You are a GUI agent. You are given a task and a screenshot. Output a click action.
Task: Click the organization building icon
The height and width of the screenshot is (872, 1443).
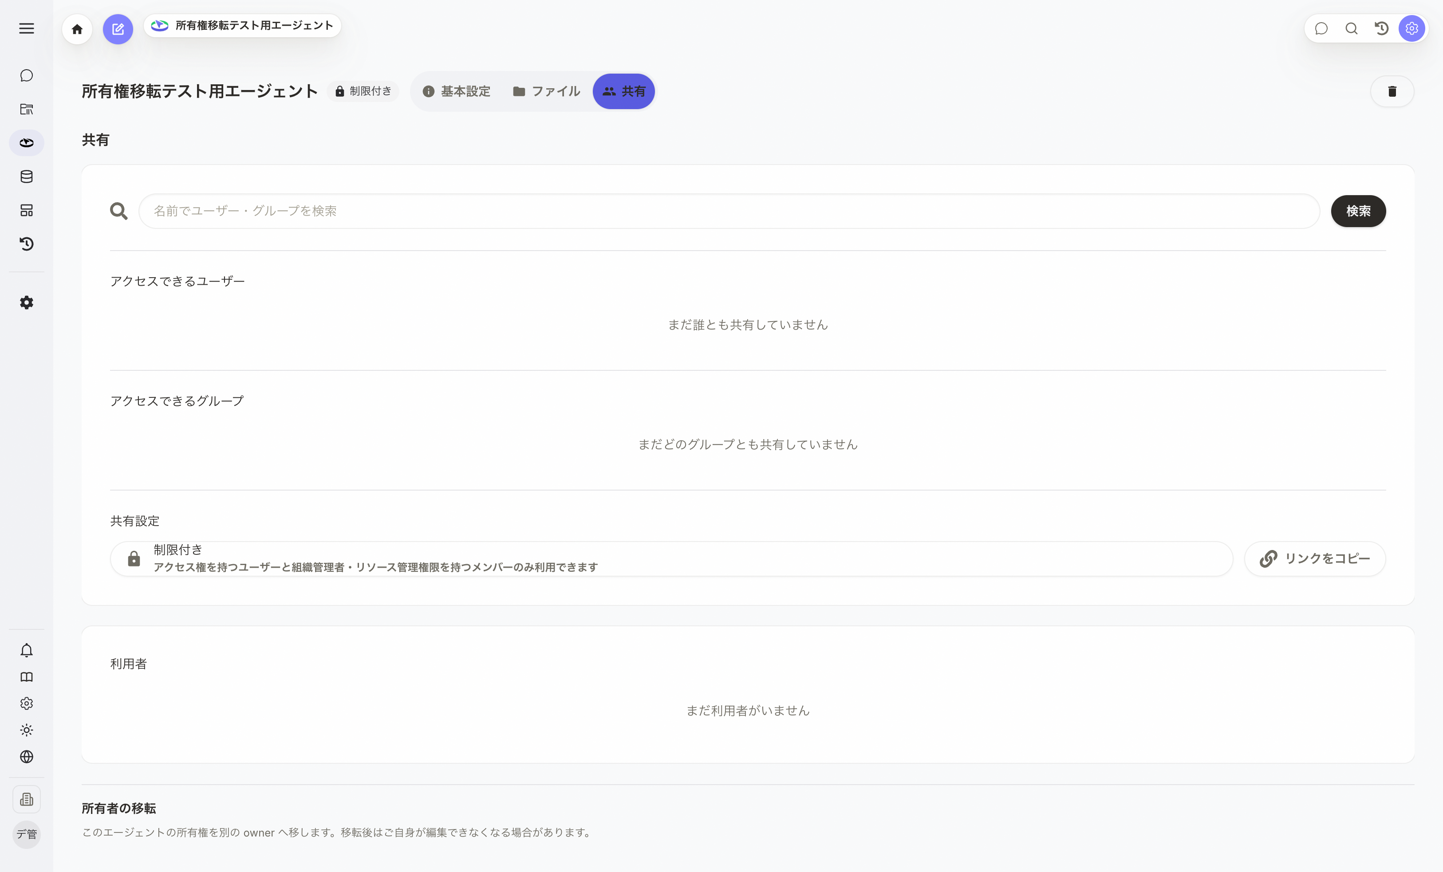click(x=26, y=799)
